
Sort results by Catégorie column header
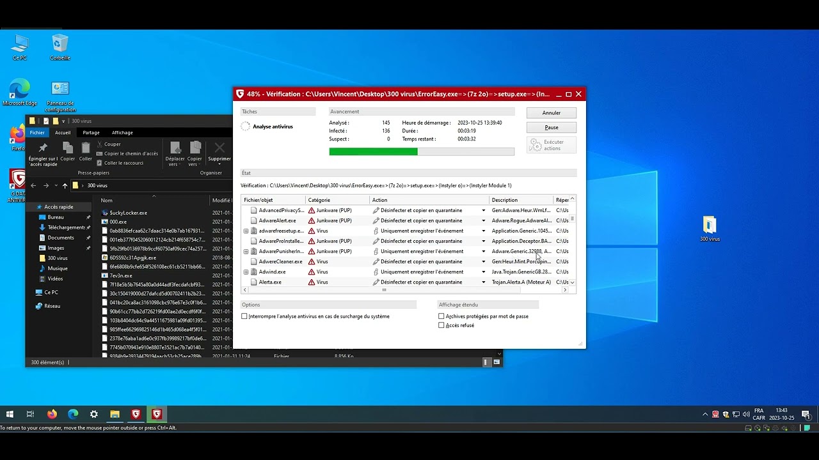click(x=338, y=200)
